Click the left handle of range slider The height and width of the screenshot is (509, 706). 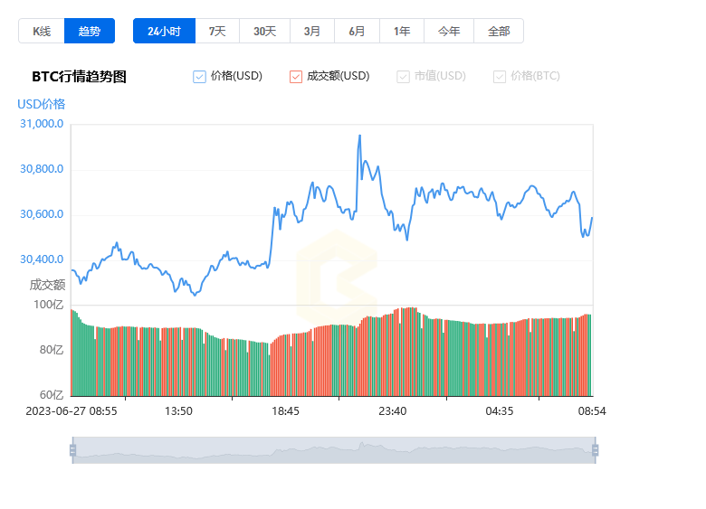(72, 450)
